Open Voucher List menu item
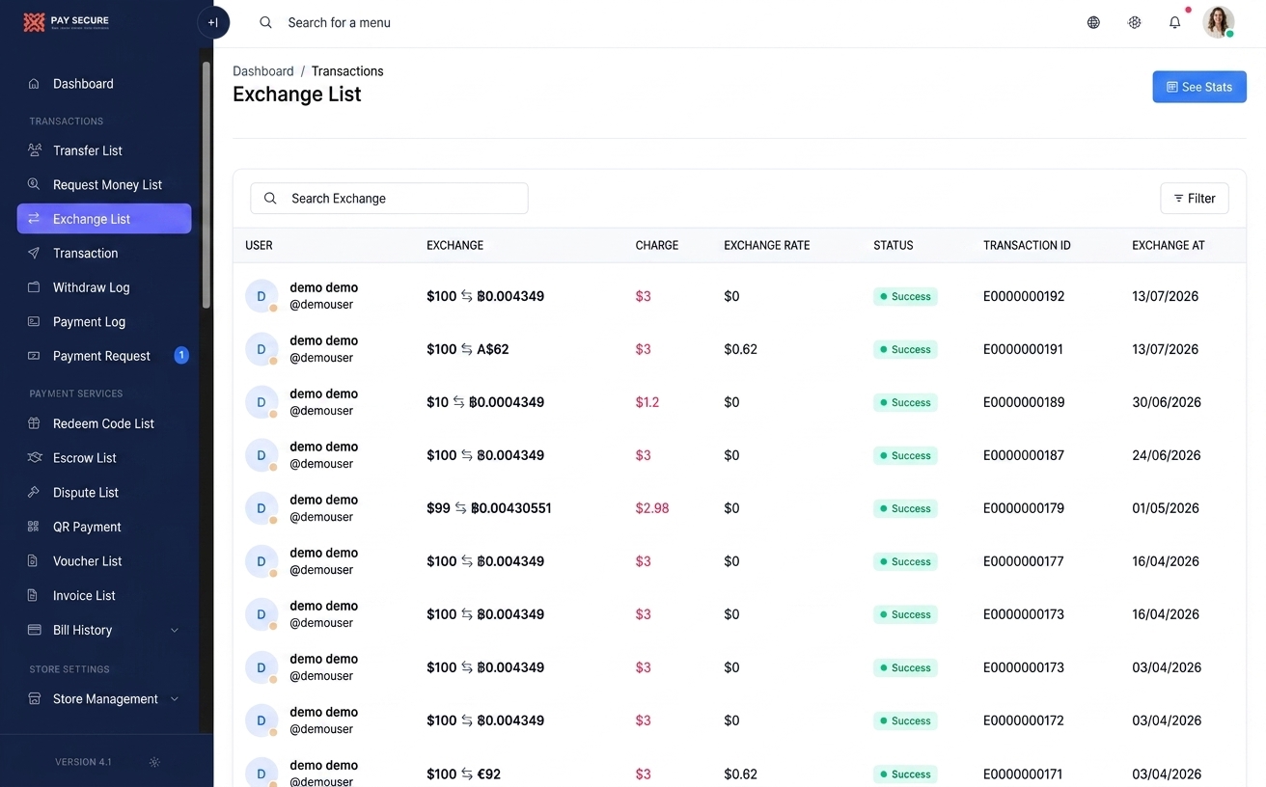This screenshot has width=1266, height=787. (104, 561)
